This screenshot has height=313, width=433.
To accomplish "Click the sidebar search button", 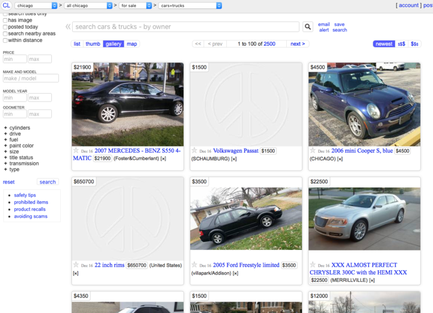I will [x=48, y=182].
